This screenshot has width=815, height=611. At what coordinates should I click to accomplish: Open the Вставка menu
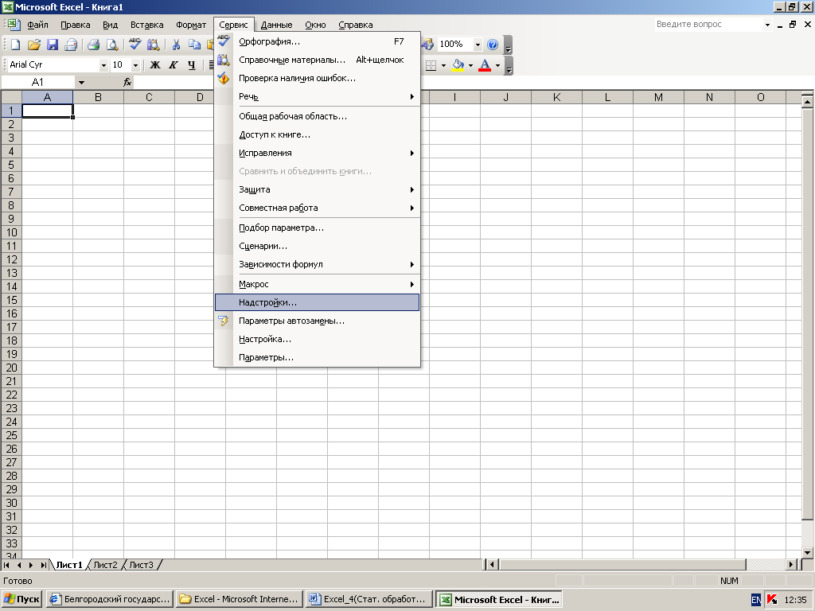click(x=147, y=25)
